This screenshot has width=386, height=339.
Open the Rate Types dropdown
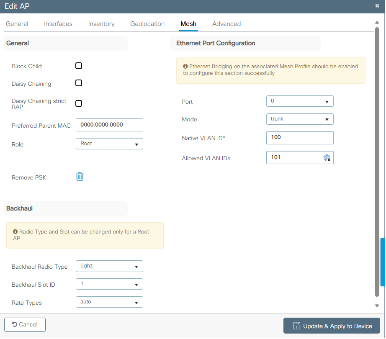pos(110,302)
